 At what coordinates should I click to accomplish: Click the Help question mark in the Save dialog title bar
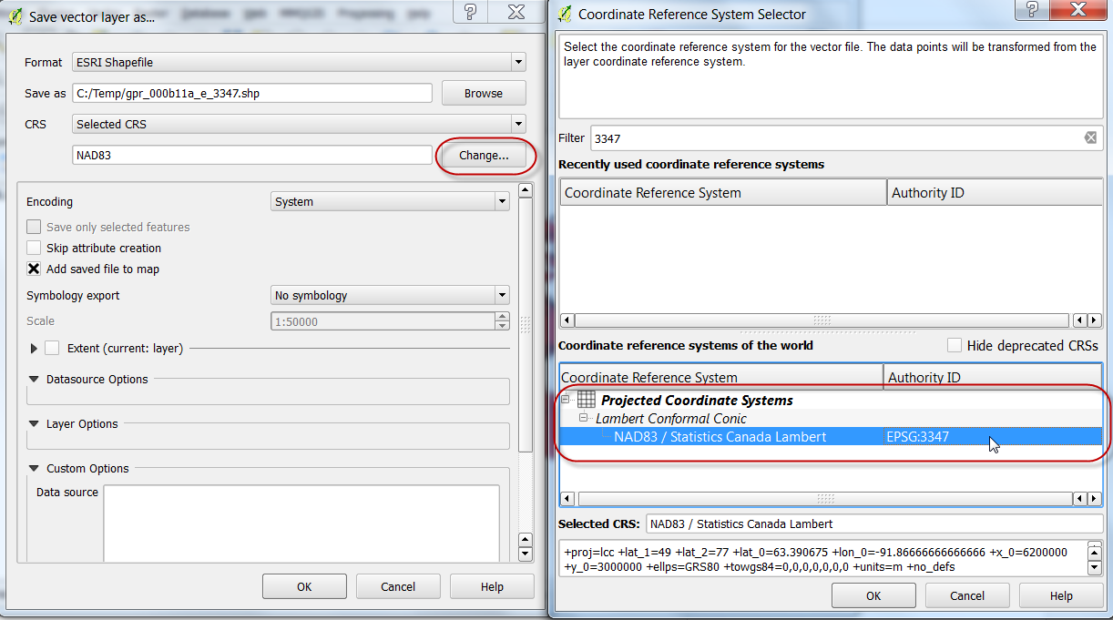tap(470, 13)
